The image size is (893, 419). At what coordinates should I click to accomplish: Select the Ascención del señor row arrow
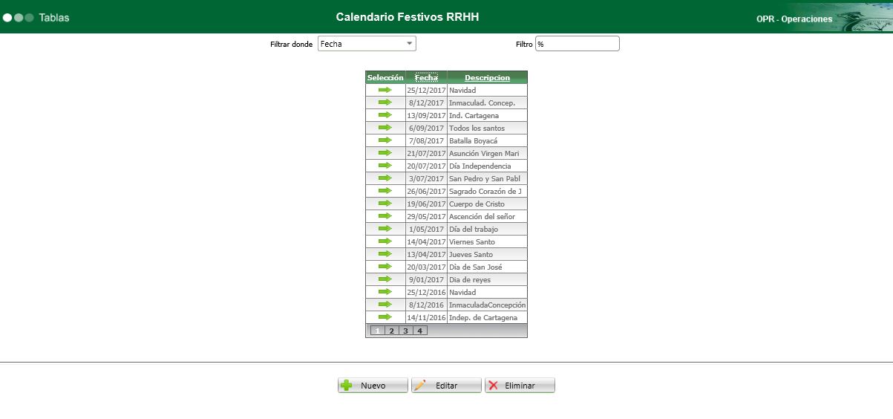click(x=385, y=216)
